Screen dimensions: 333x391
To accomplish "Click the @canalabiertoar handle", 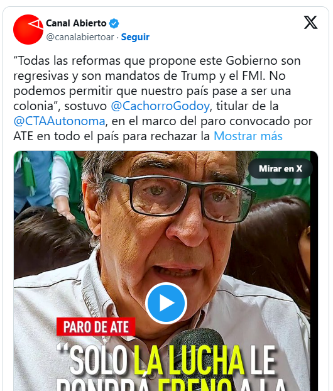I will pyautogui.click(x=80, y=37).
